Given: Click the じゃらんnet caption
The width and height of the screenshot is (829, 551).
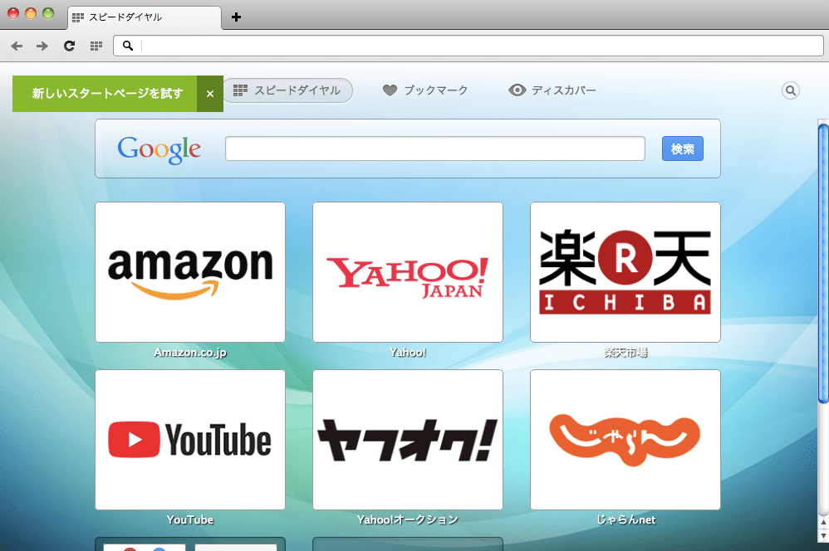Looking at the screenshot, I should [625, 519].
